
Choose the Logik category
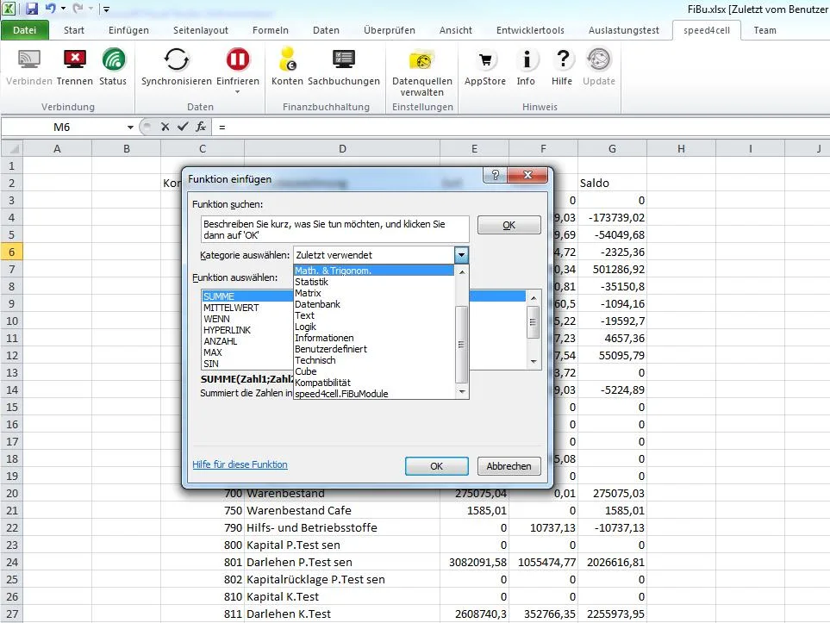(374, 327)
